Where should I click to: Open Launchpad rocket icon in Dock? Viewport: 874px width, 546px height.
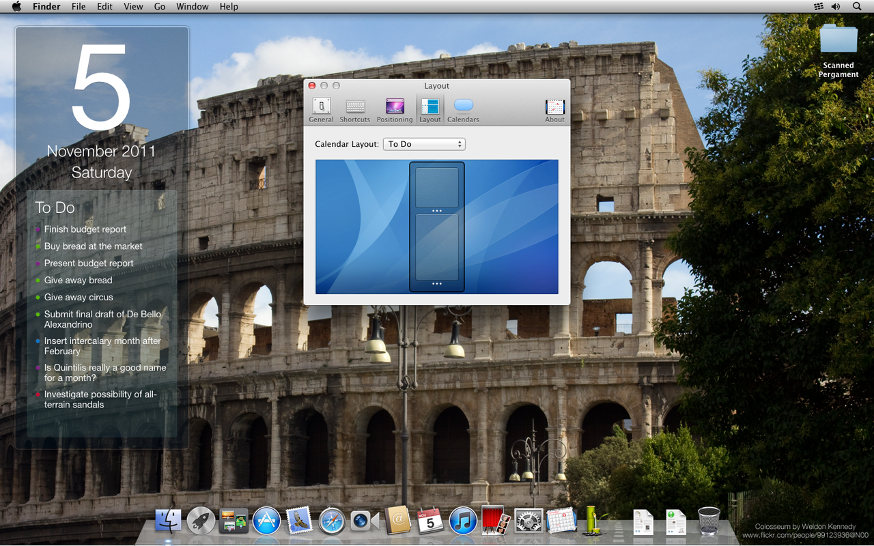pyautogui.click(x=201, y=521)
